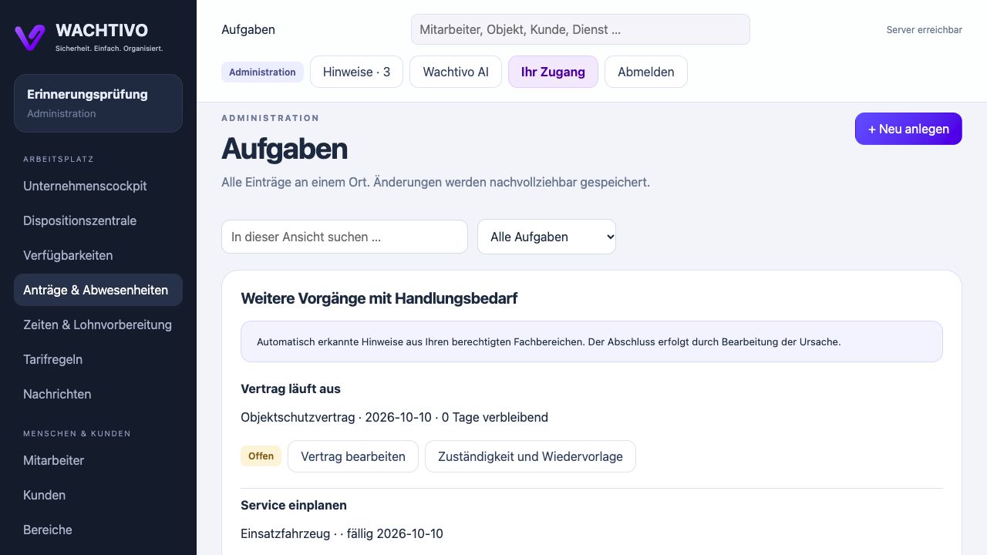Click the Server erreichbar status text
This screenshot has width=987, height=555.
tap(924, 30)
